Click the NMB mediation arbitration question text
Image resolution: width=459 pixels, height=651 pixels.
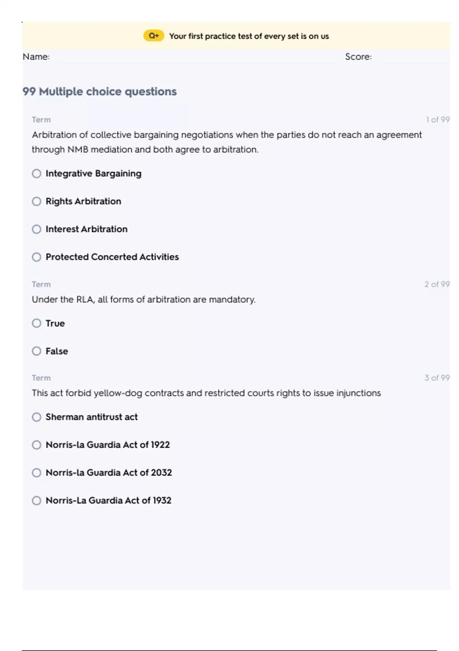(226, 142)
